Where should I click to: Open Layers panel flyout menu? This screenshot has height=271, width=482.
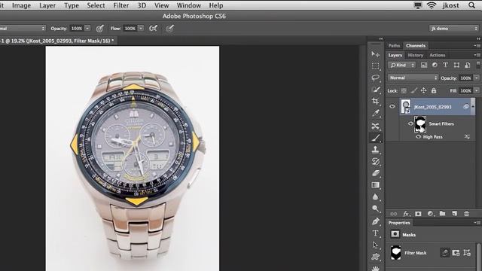[x=477, y=55]
